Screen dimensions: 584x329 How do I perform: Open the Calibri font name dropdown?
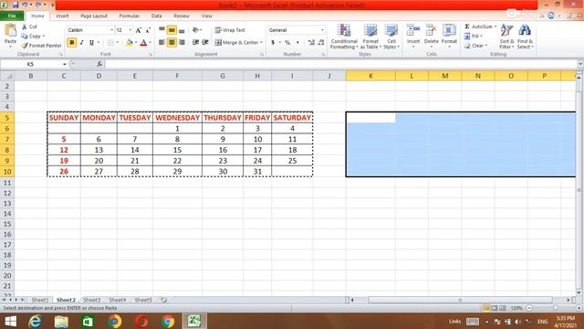(111, 30)
